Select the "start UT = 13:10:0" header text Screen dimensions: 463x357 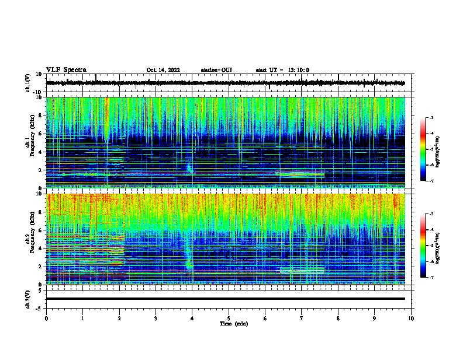tap(282, 70)
